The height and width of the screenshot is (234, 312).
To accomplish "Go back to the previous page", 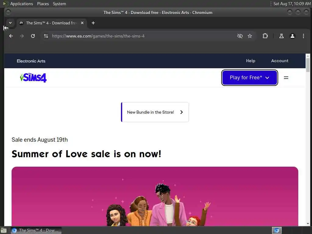I will pyautogui.click(x=11, y=36).
